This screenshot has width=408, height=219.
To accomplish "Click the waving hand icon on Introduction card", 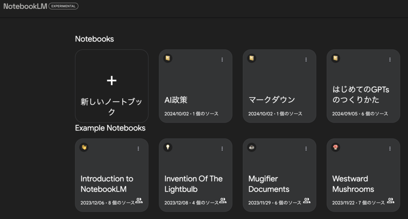I will [84, 147].
